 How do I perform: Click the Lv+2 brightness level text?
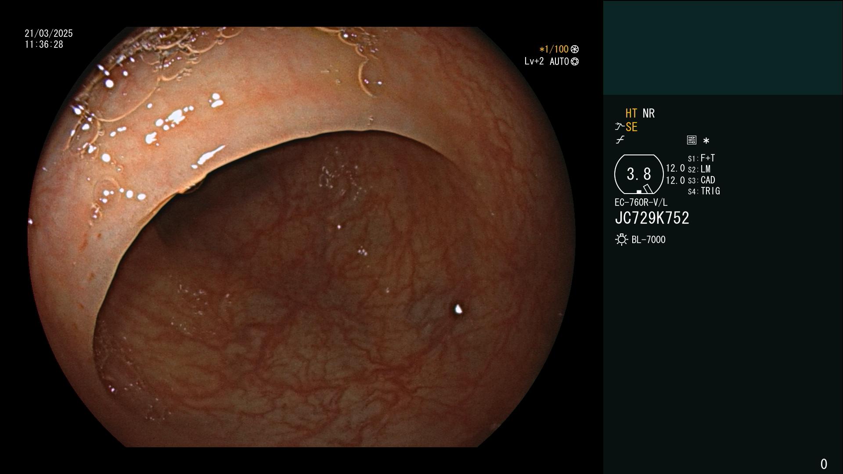534,61
